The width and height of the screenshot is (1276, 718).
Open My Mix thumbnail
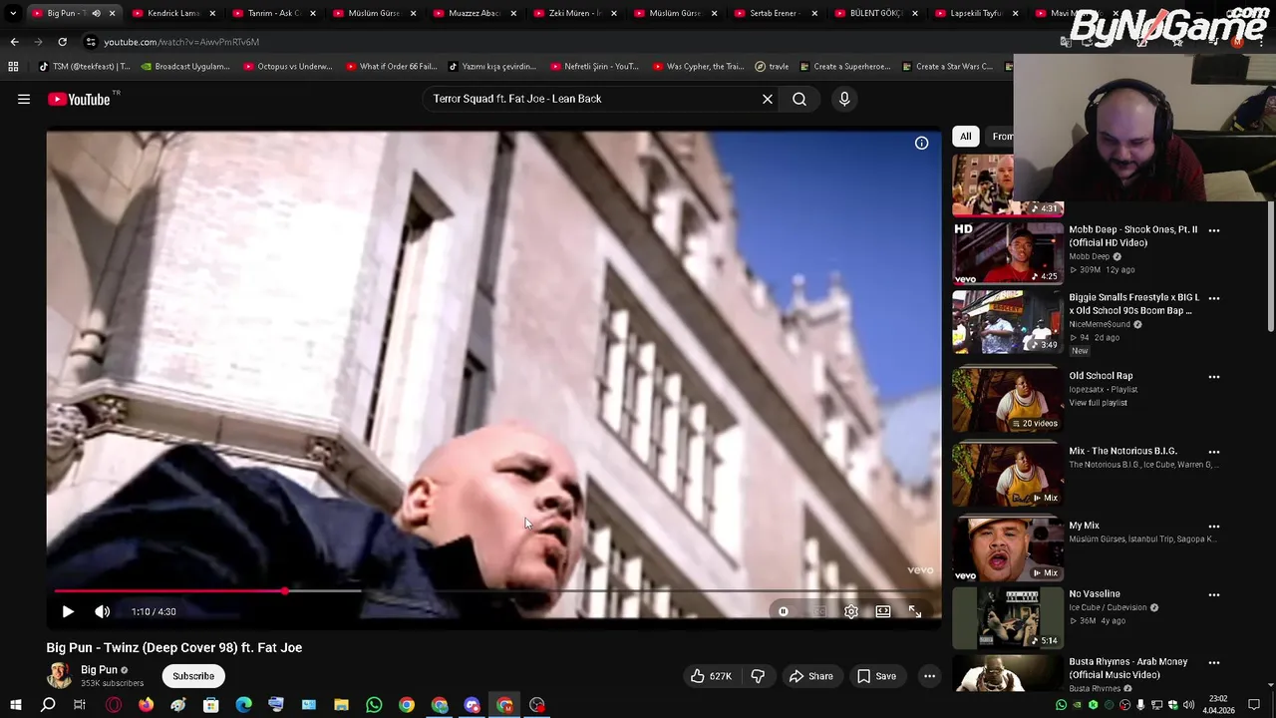point(1008,549)
